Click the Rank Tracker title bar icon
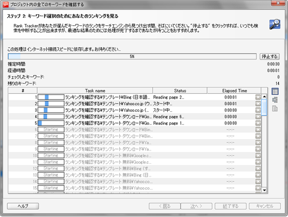 coord(6,4)
